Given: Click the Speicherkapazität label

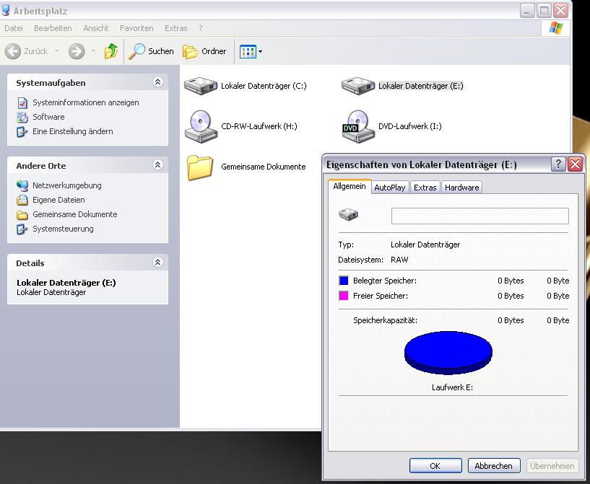Looking at the screenshot, I should click(386, 320).
